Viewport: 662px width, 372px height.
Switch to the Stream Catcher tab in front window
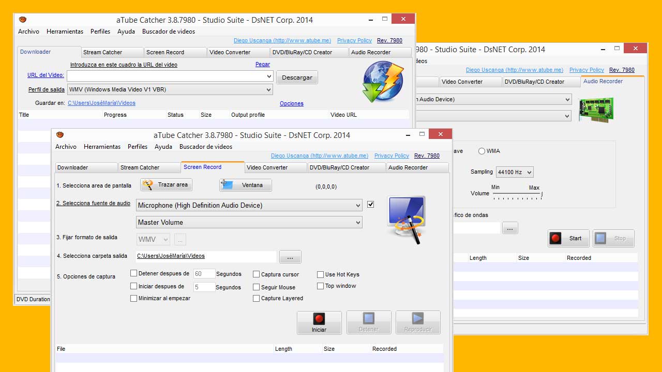[149, 167]
